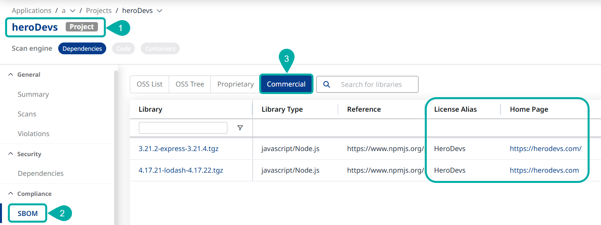Toggle the Dependencies scan engine pill
This screenshot has width=601, height=225.
point(82,48)
